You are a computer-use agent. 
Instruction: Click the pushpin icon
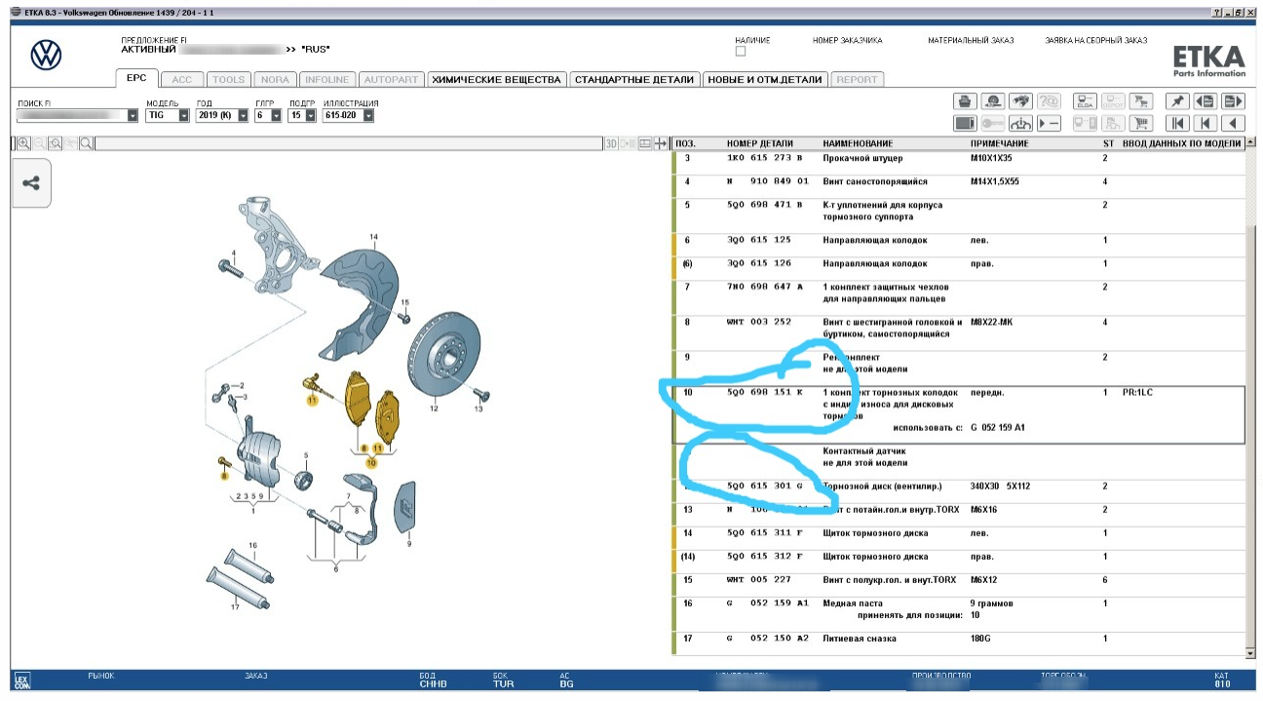click(x=1177, y=101)
